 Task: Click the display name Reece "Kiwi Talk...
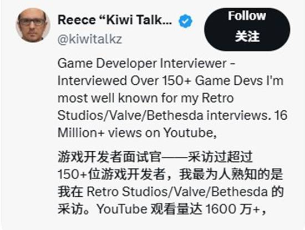115,20
